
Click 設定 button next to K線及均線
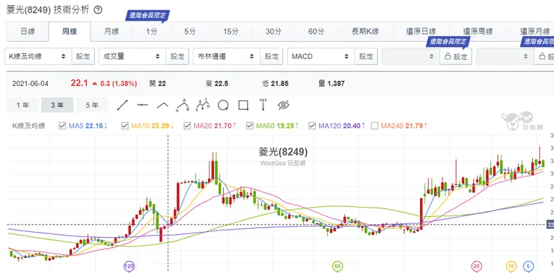pos(83,56)
